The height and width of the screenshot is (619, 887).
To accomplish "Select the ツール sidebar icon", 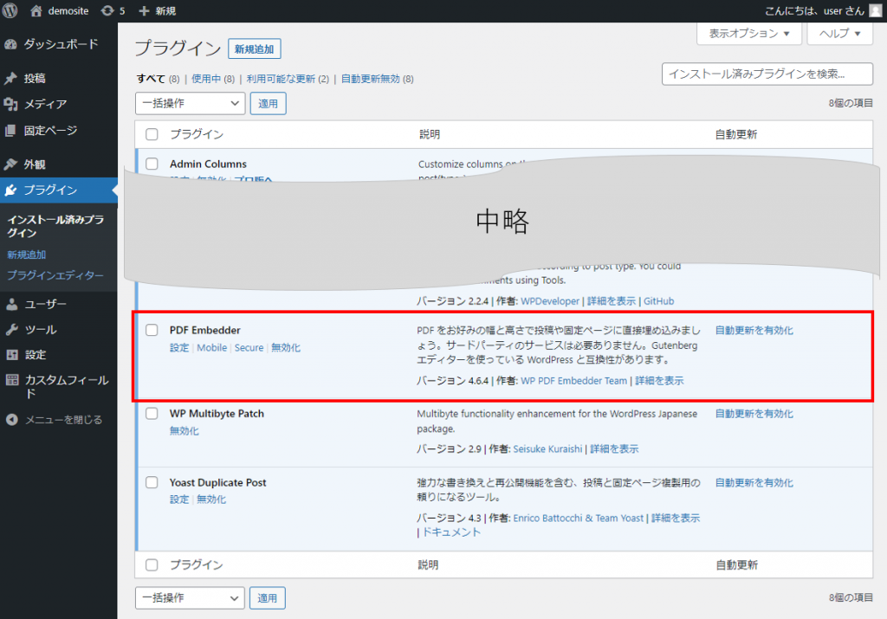I will [x=10, y=329].
